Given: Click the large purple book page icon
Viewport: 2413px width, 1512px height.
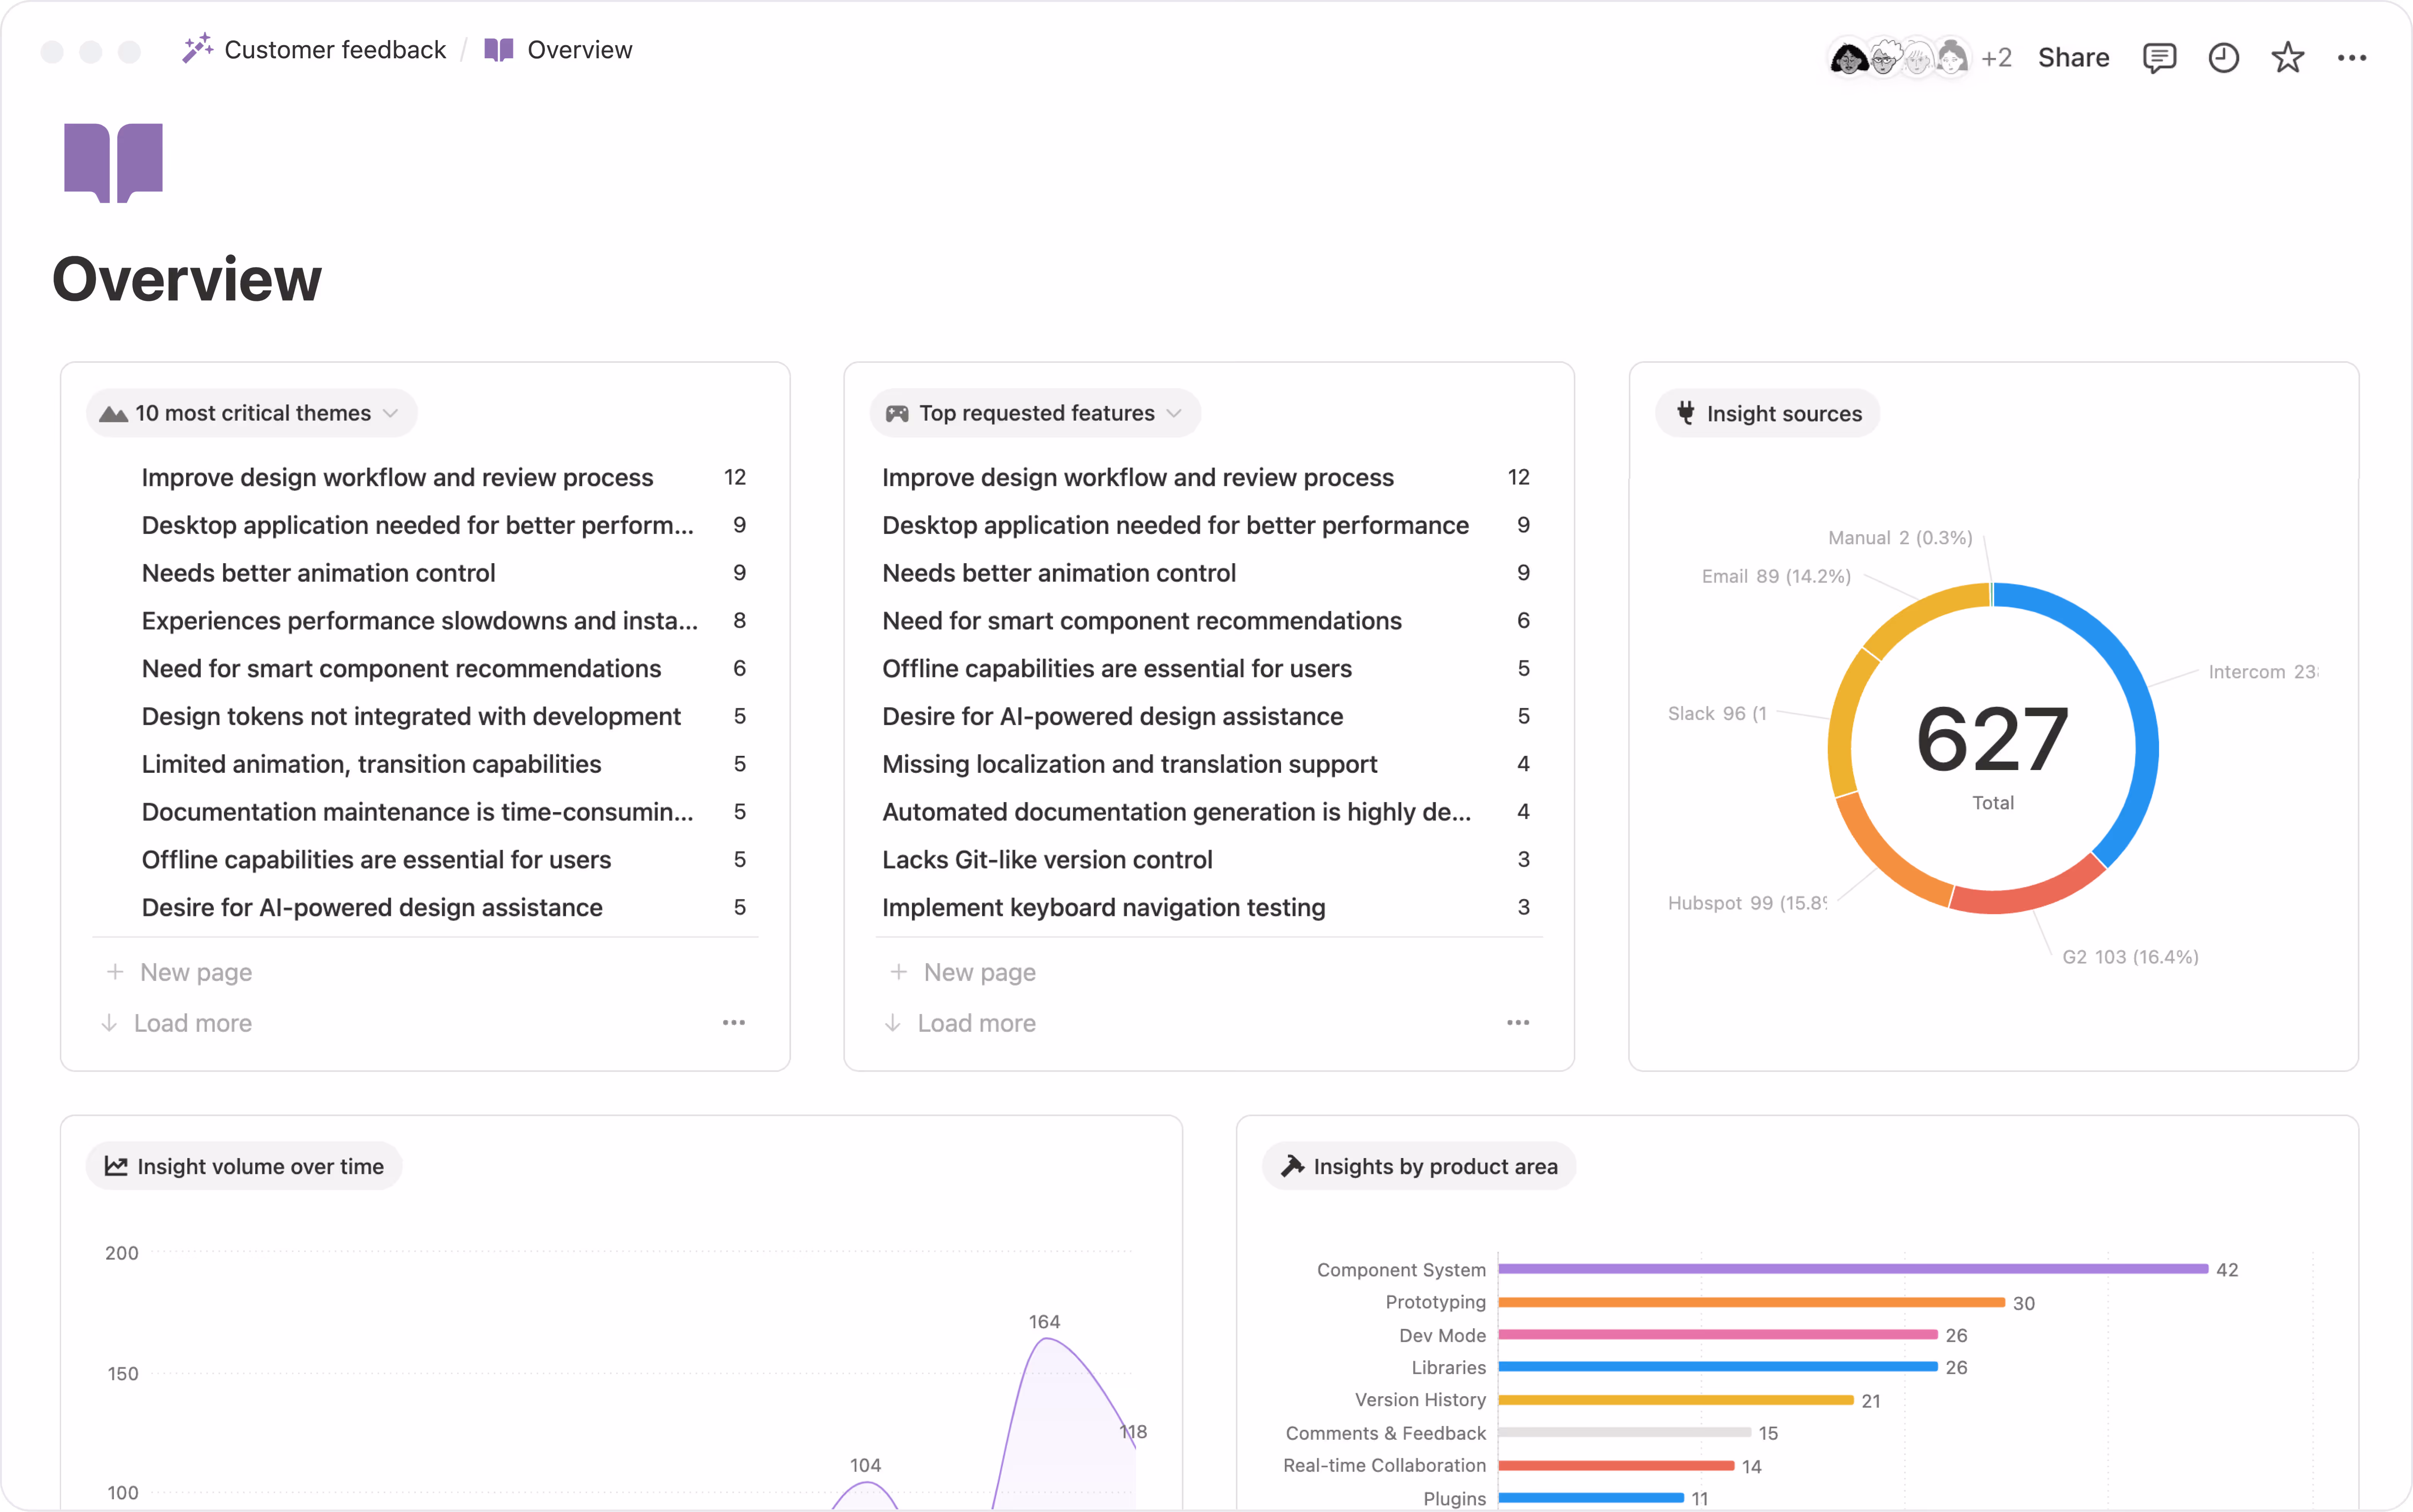Looking at the screenshot, I should click(113, 163).
